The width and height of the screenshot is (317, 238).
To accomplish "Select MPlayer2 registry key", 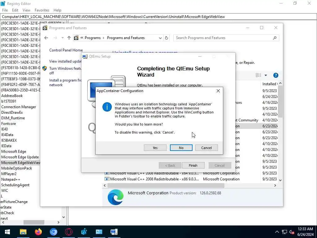I will (9, 174).
